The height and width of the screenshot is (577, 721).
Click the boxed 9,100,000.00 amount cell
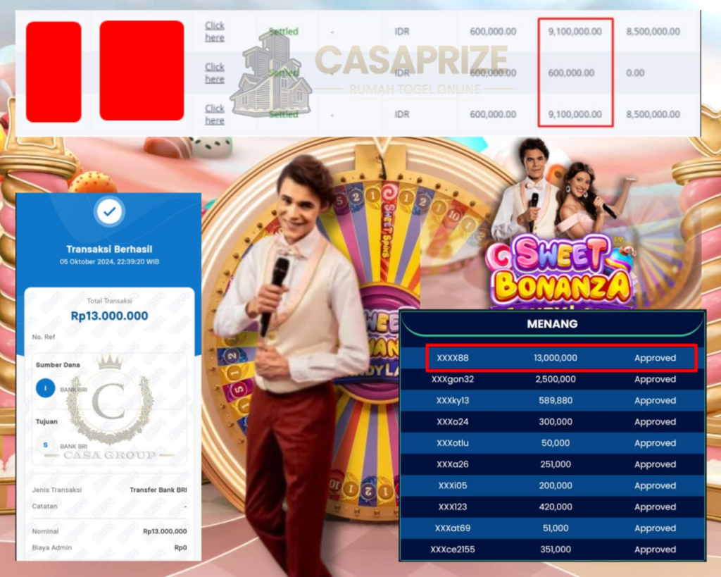tap(575, 31)
